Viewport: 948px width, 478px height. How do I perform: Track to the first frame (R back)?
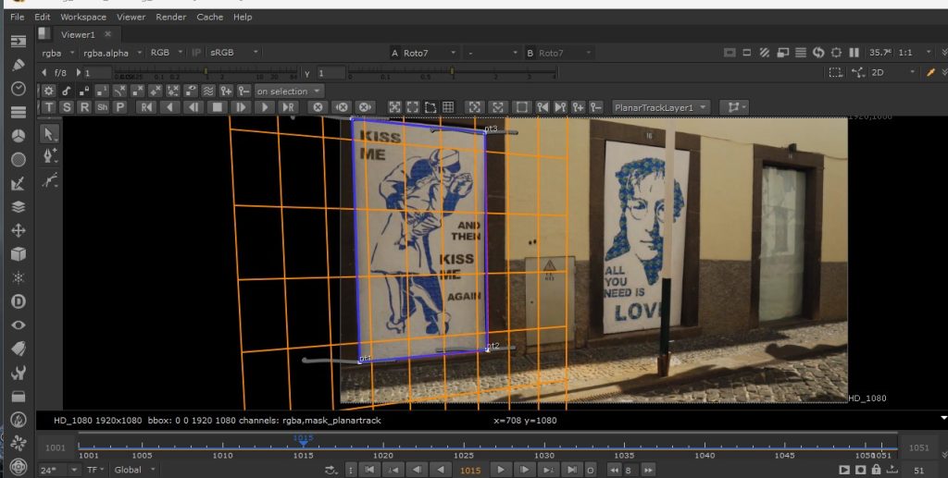(x=145, y=107)
